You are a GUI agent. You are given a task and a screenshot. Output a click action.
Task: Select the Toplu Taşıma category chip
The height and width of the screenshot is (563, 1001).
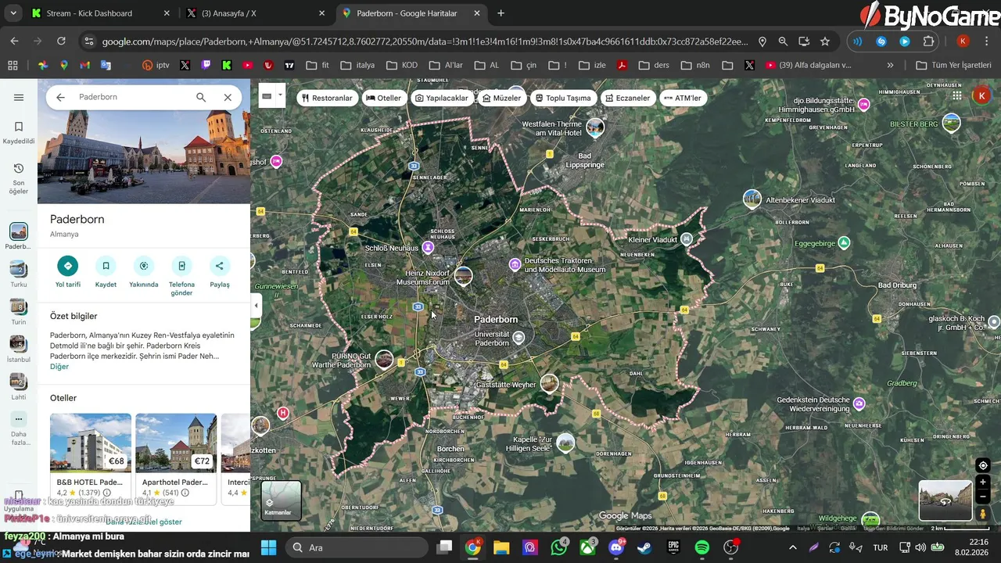(563, 98)
